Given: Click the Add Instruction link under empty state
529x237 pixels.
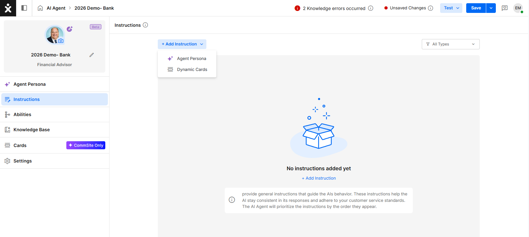Looking at the screenshot, I should 319,178.
